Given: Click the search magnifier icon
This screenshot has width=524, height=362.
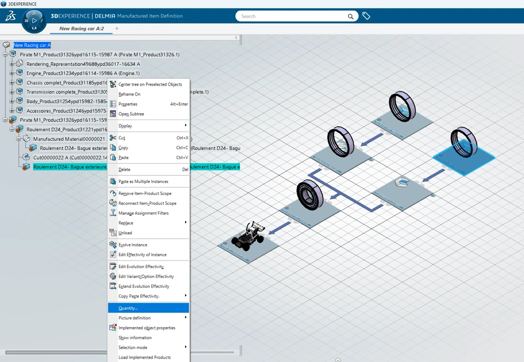Looking at the screenshot, I should click(x=350, y=16).
